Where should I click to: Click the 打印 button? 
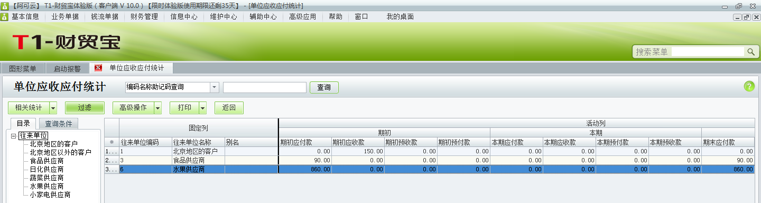point(184,107)
